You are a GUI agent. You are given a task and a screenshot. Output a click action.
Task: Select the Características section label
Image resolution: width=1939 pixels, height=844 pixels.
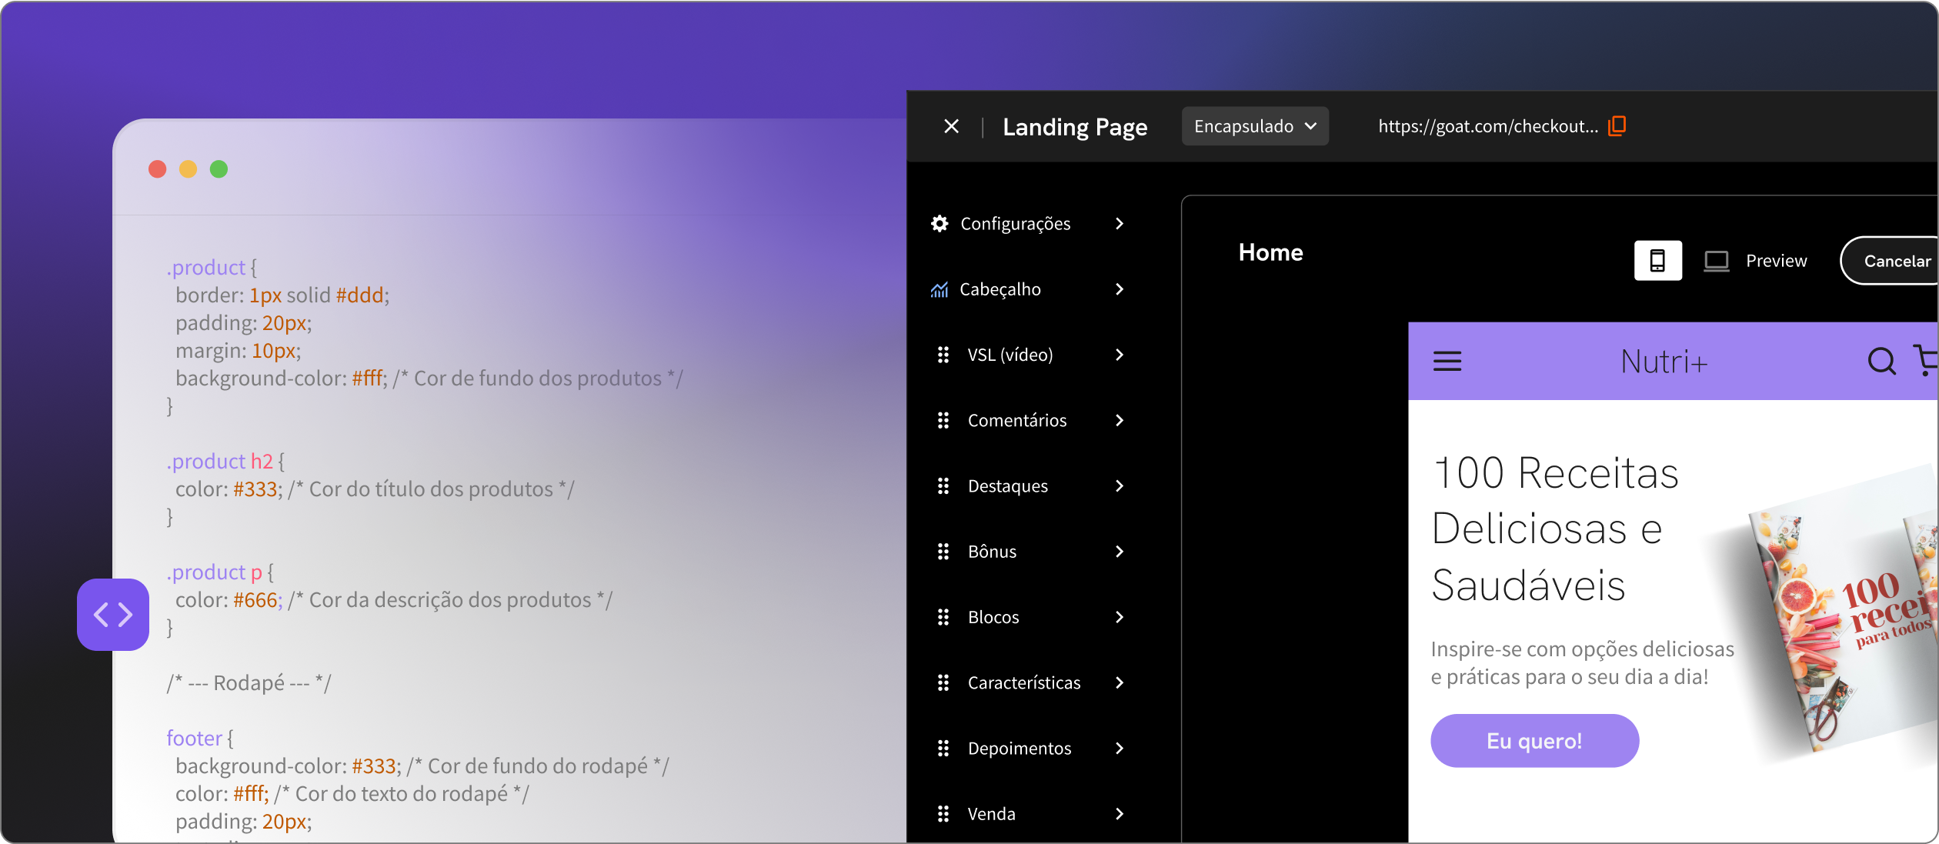coord(1024,683)
